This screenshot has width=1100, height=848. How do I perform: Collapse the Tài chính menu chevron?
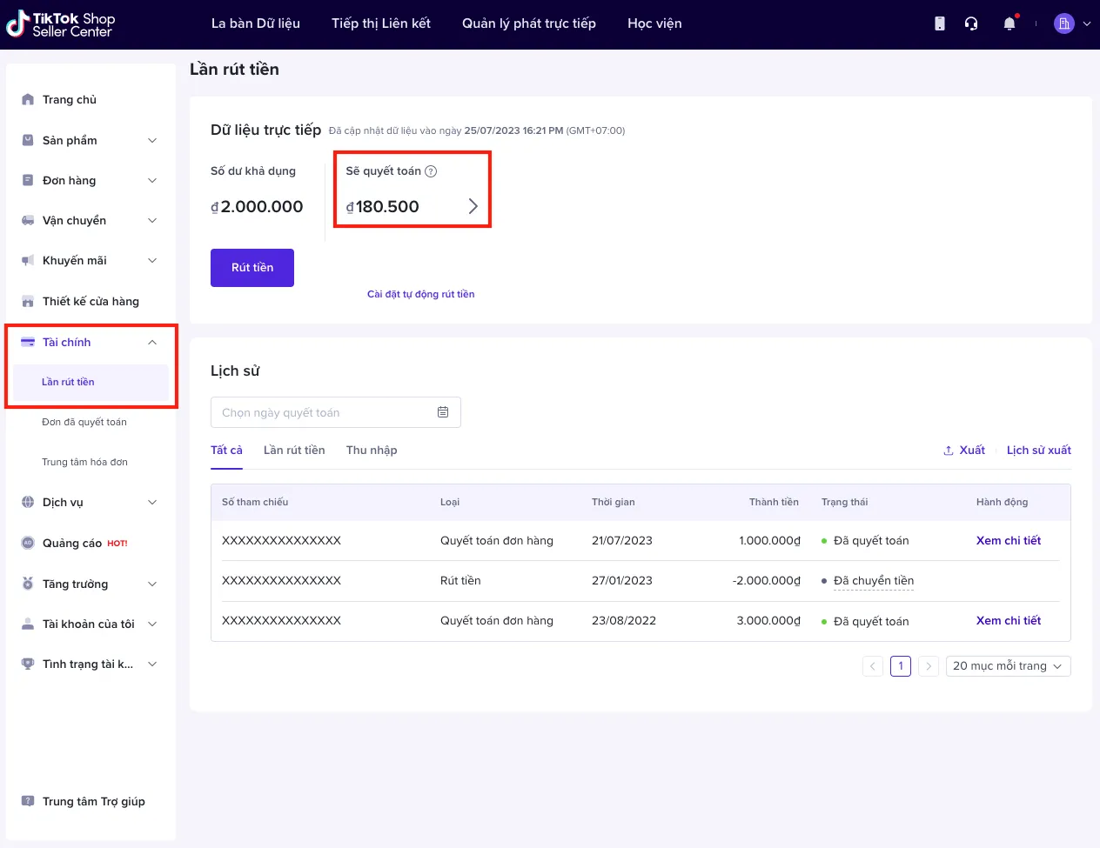[152, 342]
